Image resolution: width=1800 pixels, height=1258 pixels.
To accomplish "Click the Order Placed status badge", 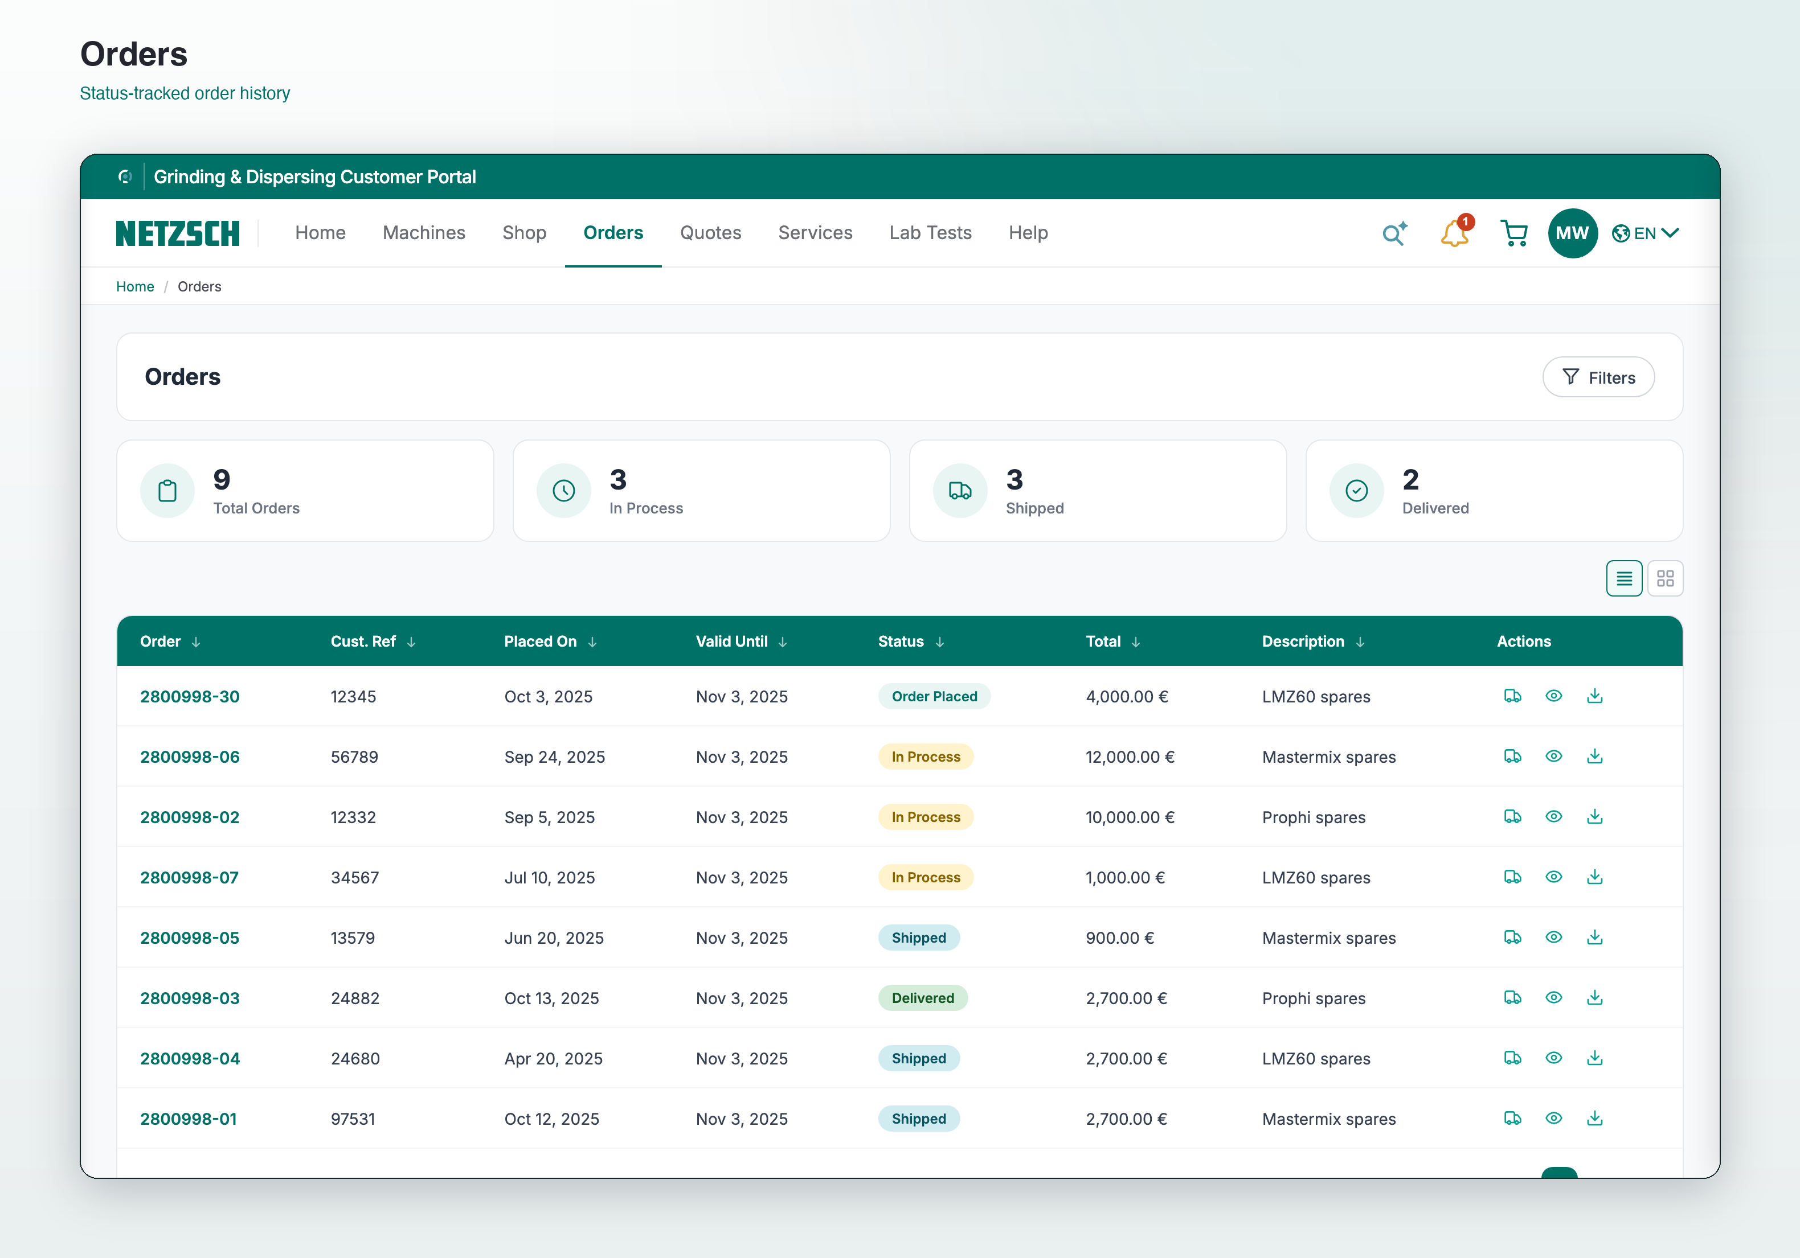I will (934, 696).
